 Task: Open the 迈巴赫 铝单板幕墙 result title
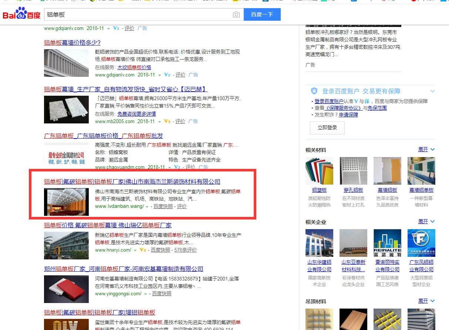point(126,89)
